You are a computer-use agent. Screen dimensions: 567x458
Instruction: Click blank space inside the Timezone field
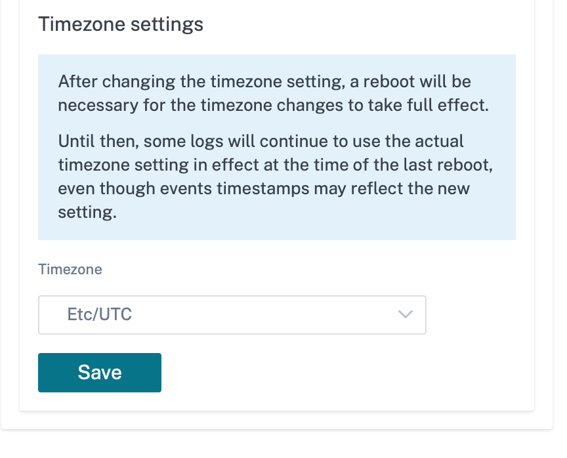(x=264, y=315)
